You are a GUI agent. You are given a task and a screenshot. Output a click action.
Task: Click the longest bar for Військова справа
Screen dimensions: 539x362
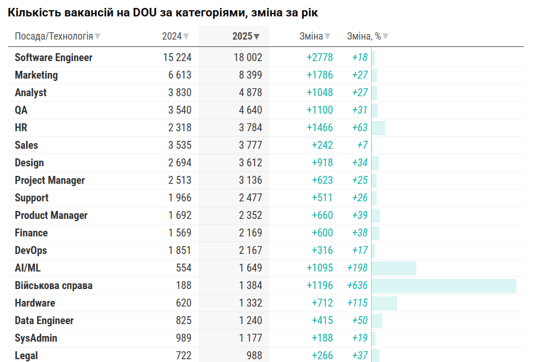pyautogui.click(x=444, y=286)
